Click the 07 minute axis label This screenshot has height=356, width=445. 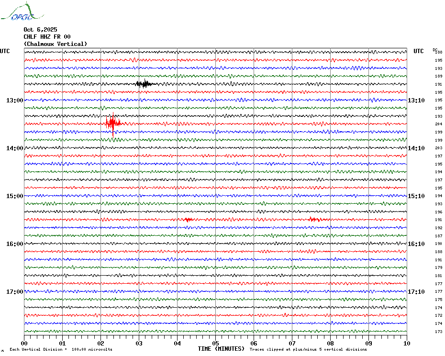(292, 344)
